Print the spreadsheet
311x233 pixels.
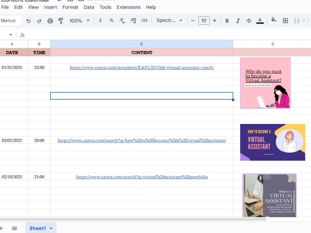[x=50, y=21]
